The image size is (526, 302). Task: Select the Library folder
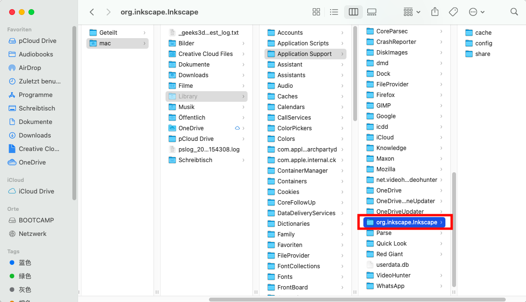(x=207, y=96)
